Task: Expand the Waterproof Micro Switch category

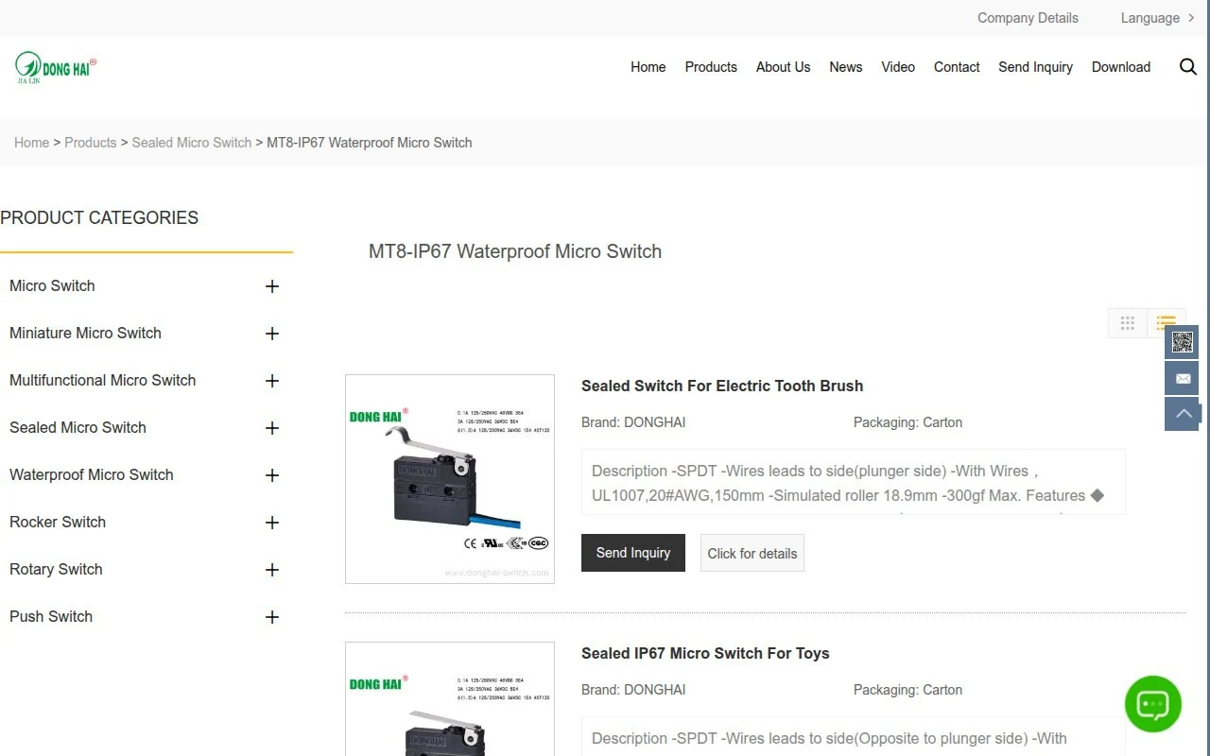Action: tap(272, 475)
